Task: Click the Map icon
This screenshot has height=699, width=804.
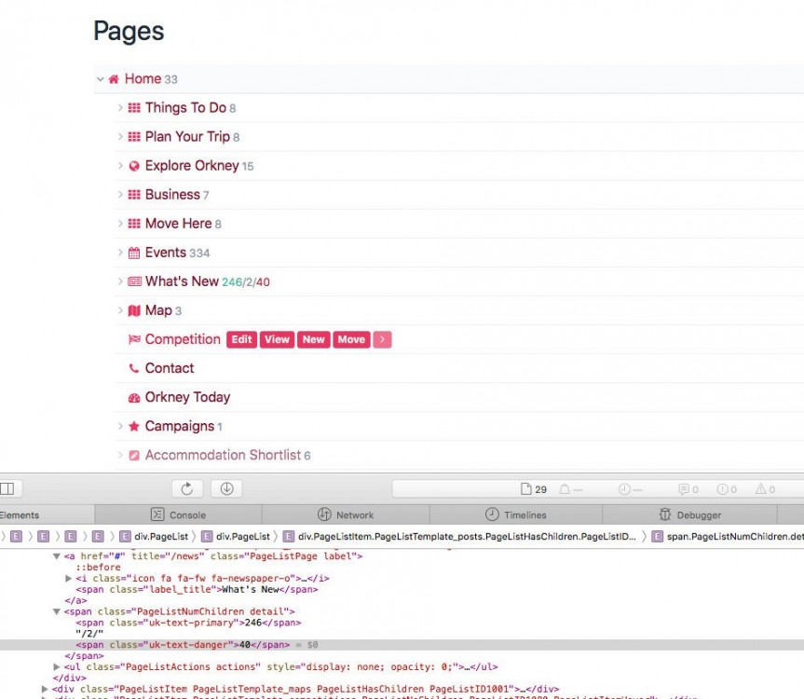Action: (134, 310)
